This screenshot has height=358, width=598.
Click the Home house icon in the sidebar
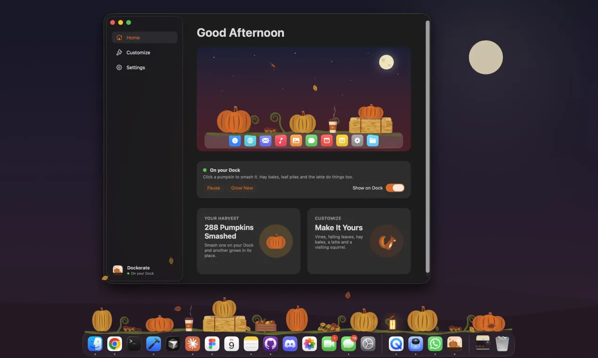[x=119, y=38]
